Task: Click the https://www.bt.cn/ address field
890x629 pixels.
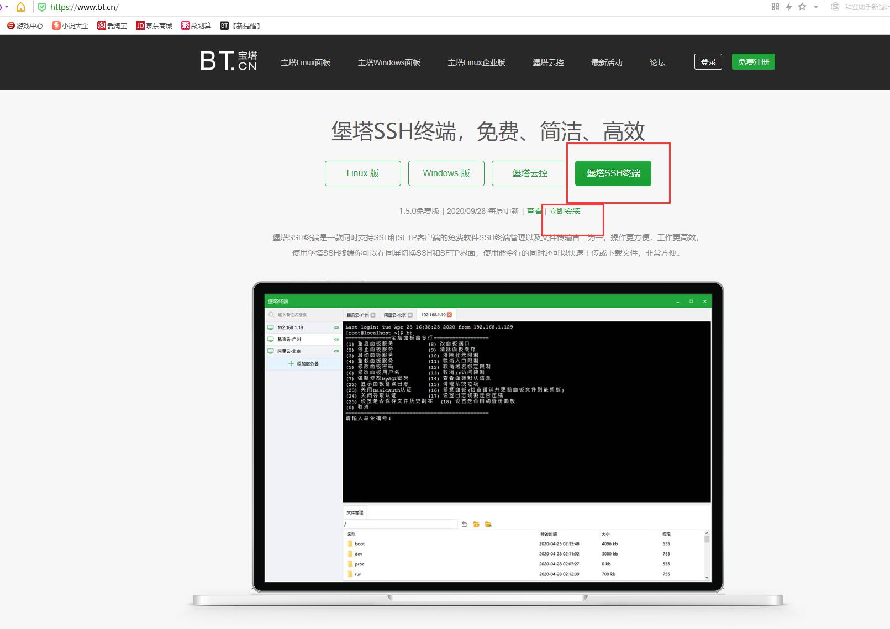Action: click(85, 7)
